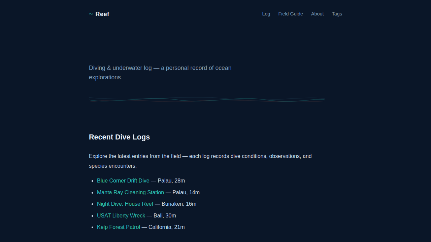Go to the Reef home logo text
The image size is (431, 242).
(x=102, y=14)
